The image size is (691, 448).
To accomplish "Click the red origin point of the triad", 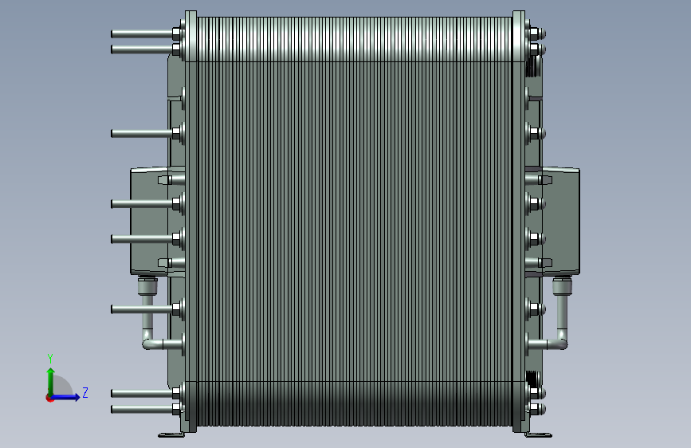I will pos(49,398).
